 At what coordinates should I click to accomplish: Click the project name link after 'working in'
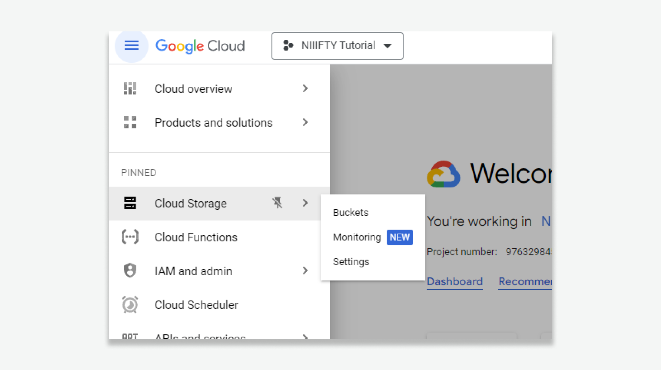tap(547, 221)
